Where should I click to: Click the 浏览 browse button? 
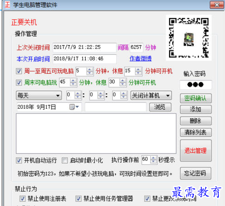point(160,107)
